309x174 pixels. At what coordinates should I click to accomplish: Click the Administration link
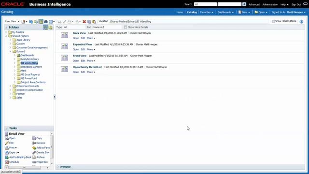click(270, 4)
